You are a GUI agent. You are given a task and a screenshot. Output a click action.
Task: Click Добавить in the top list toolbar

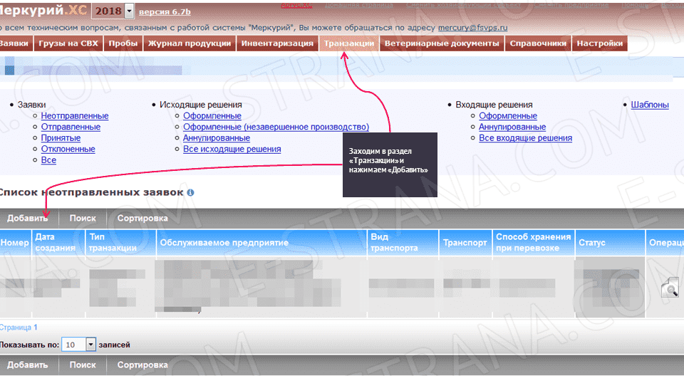coord(28,218)
